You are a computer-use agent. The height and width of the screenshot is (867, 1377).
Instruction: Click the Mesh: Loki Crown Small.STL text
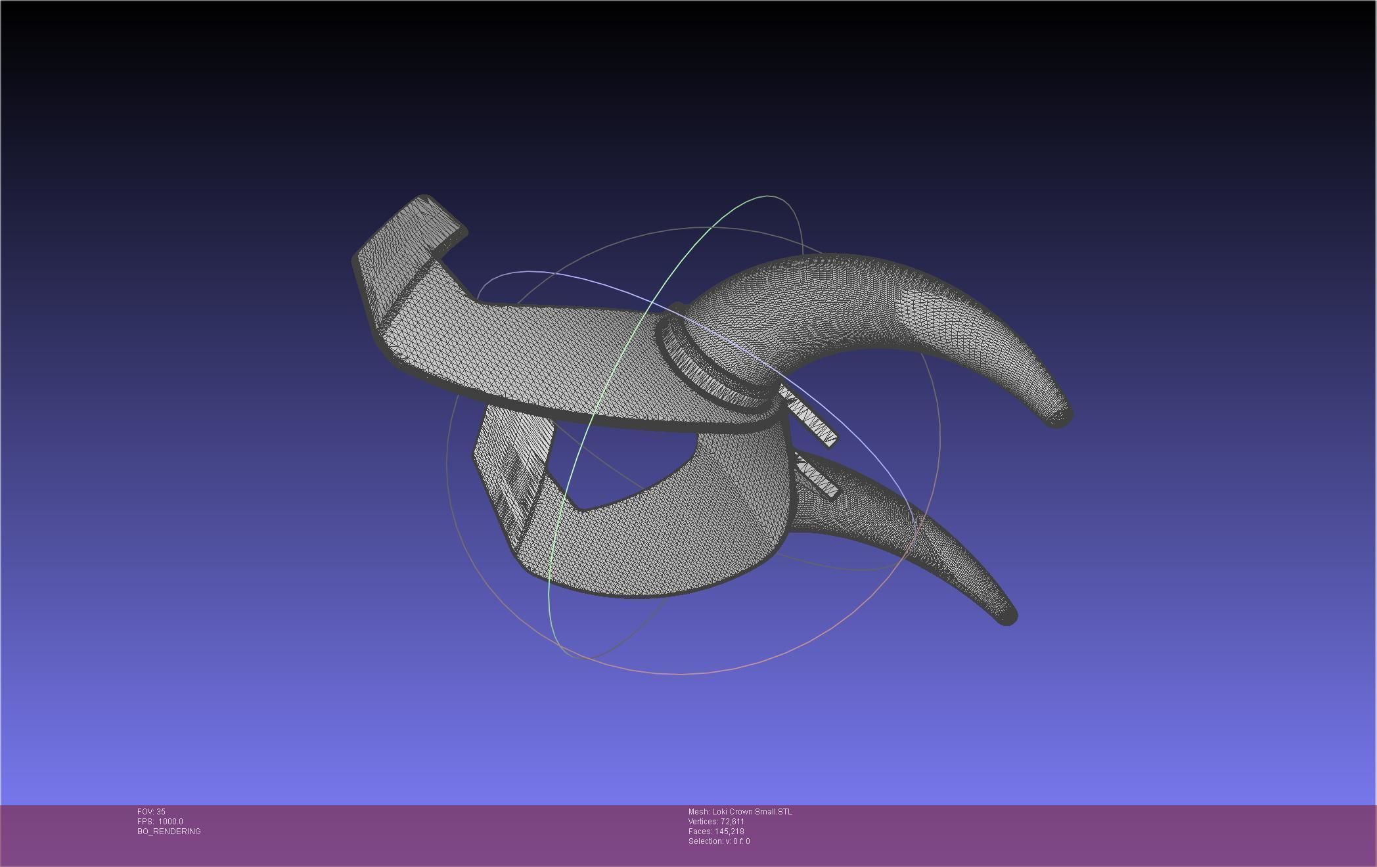point(740,812)
